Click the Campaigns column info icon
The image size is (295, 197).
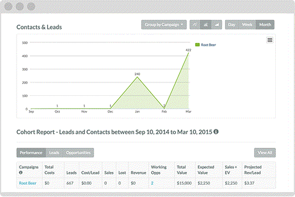point(21,172)
